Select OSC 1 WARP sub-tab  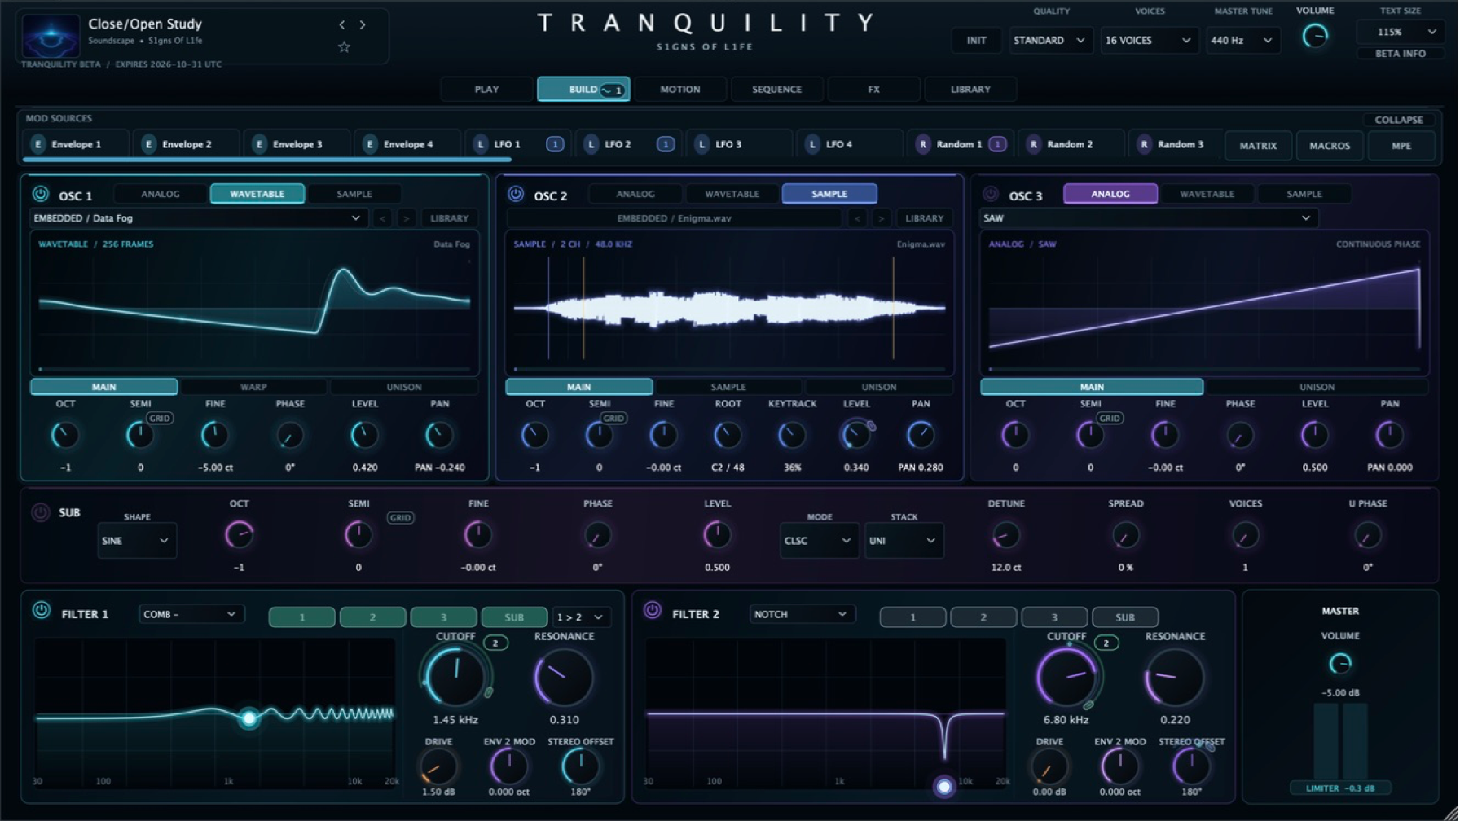(x=253, y=387)
